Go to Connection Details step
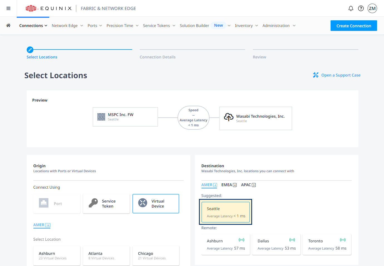 pos(157,57)
